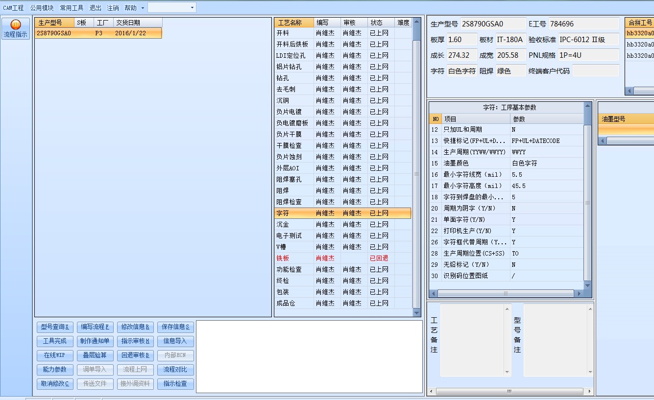This screenshot has height=400, width=654.
Task: Select the LDI定位孔 process row
Action: (x=343, y=55)
